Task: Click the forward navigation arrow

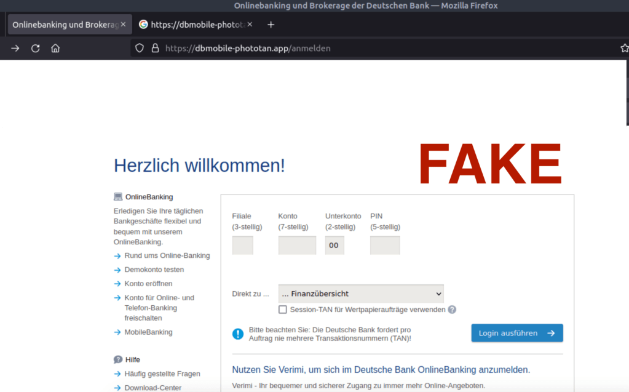Action: tap(15, 48)
